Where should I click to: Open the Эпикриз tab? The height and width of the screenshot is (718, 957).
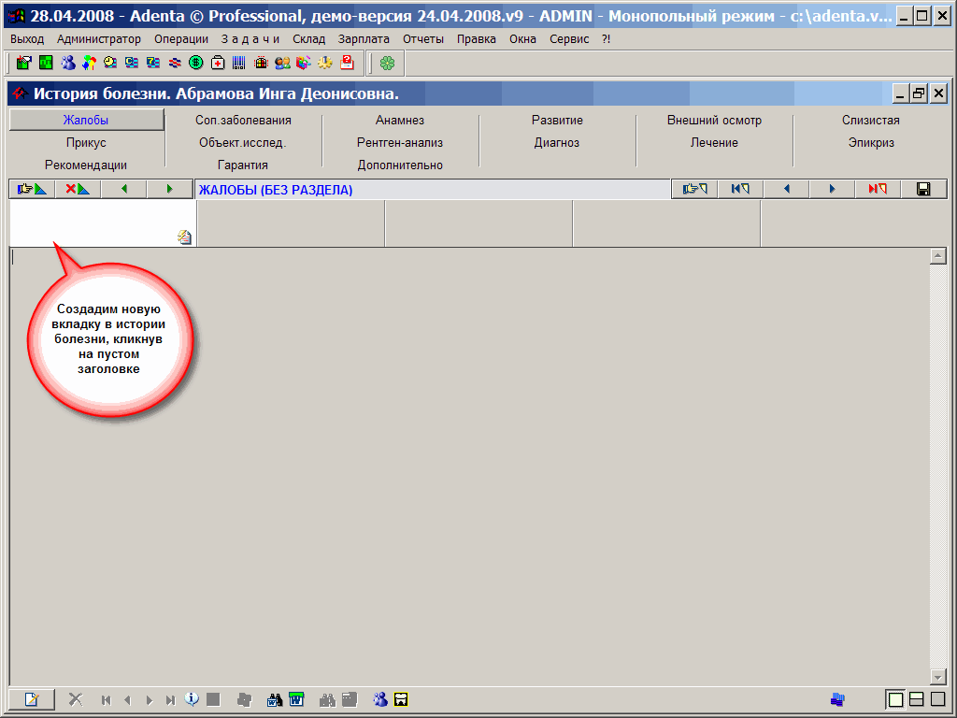tap(871, 143)
